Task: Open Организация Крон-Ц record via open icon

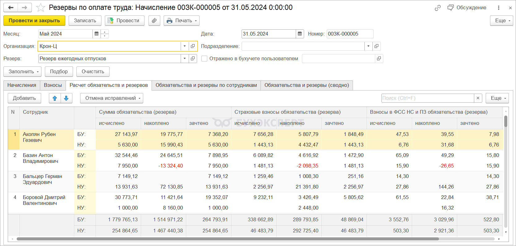Action: coord(193,46)
